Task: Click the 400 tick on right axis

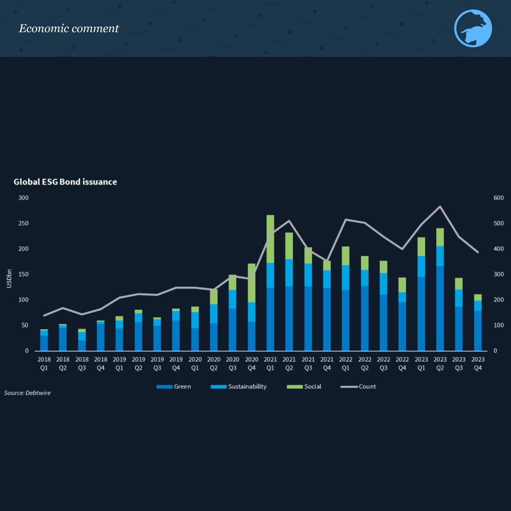Action: click(x=499, y=249)
